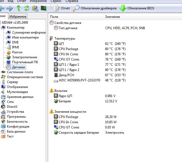Click the green up-level arrow
Viewport: 182px width, 162px height.
(x=19, y=8)
